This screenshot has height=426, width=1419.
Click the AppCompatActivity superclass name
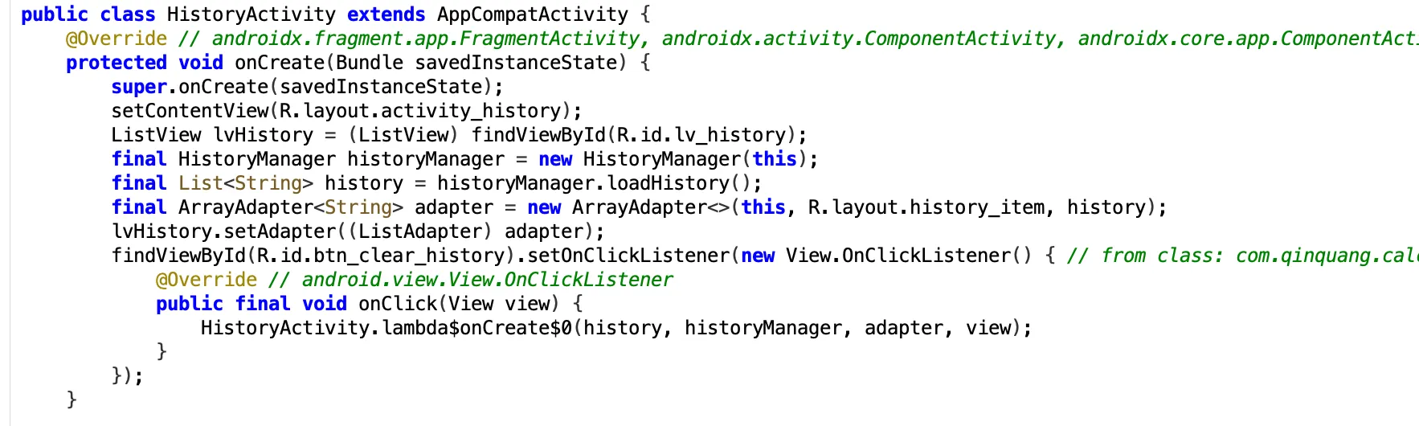coord(532,14)
